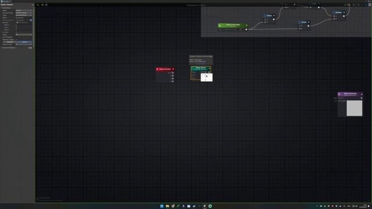Click the Vertex Position X output port

pos(173,75)
